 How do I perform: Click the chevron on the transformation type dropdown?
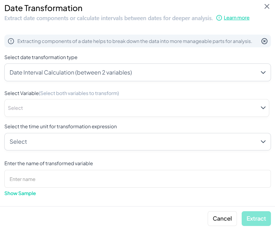263,73
